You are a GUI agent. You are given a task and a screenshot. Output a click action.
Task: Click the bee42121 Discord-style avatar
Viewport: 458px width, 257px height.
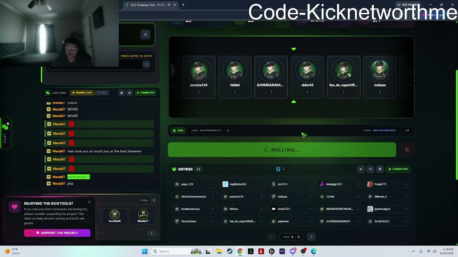point(273,209)
